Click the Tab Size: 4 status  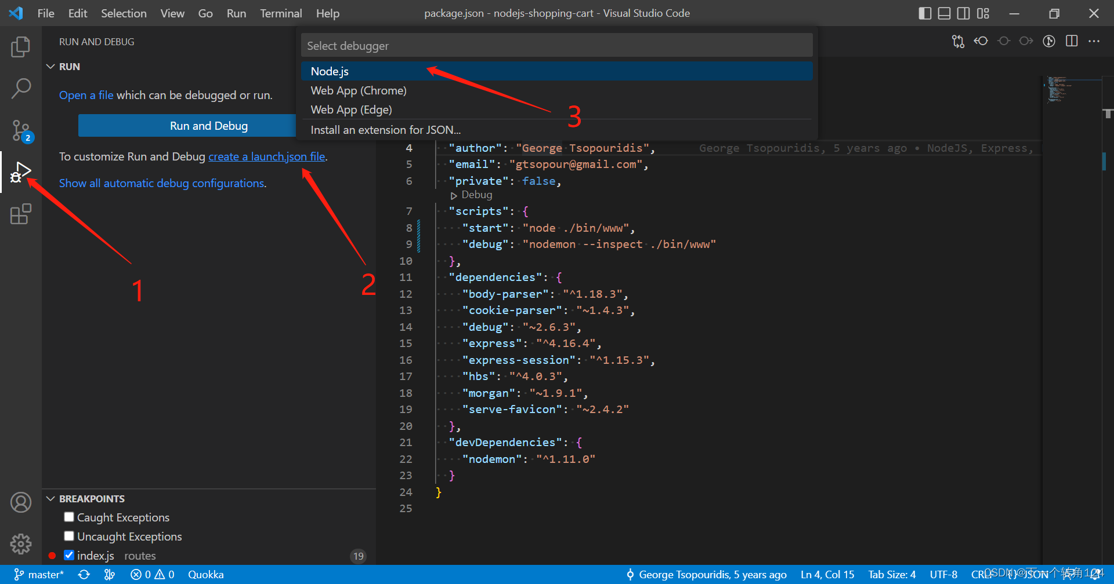tap(892, 575)
